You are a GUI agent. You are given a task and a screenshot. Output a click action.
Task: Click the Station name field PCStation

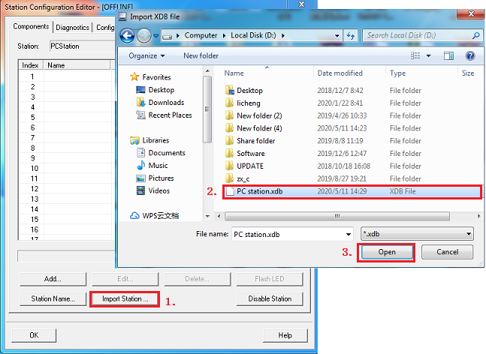[x=82, y=46]
